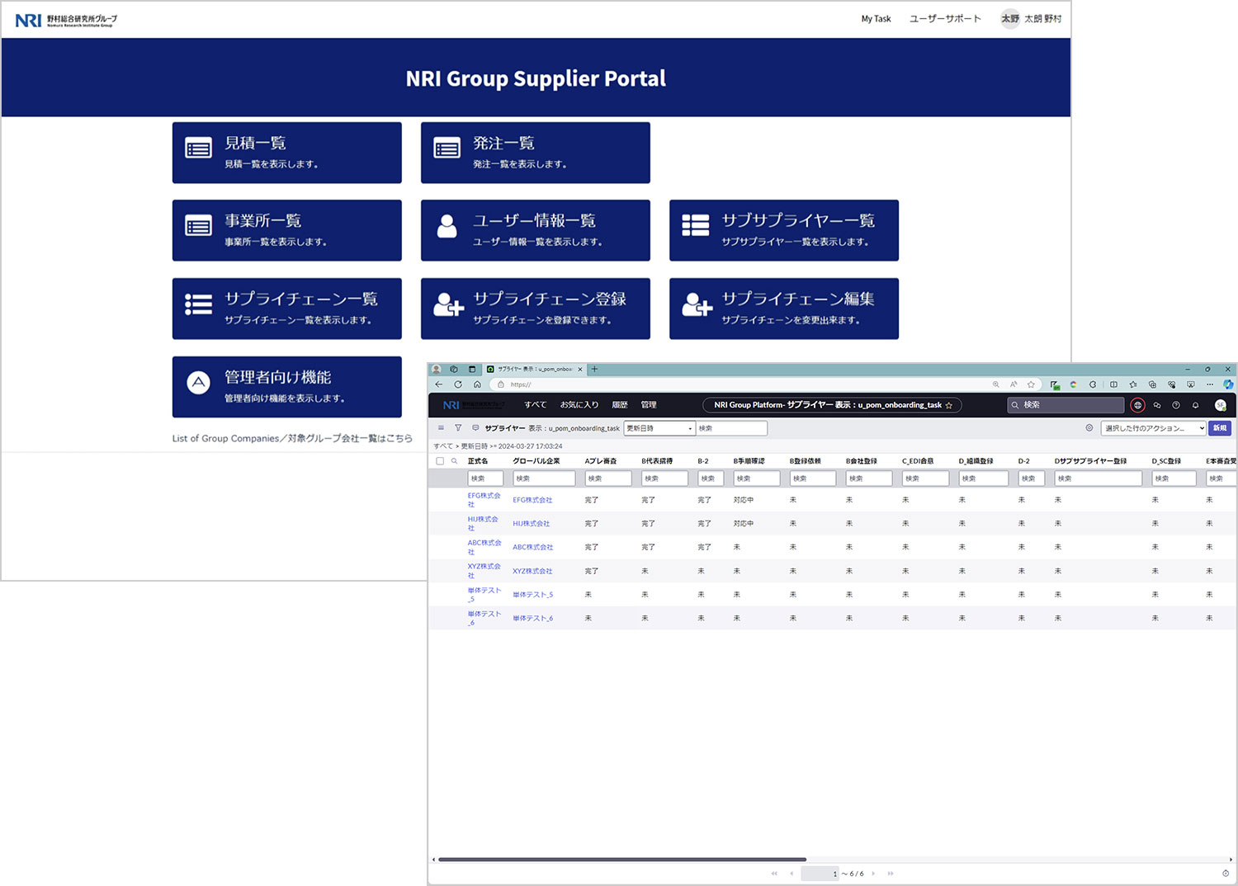This screenshot has height=886, width=1238.
Task: Open the サプライチェーン登録 tile
Action: coord(535,309)
